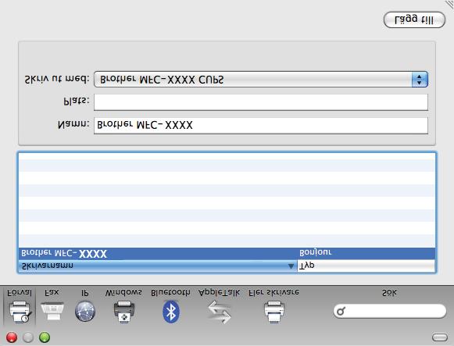454x346 pixels.
Task: Click the red close window button
Action: (x=12, y=337)
